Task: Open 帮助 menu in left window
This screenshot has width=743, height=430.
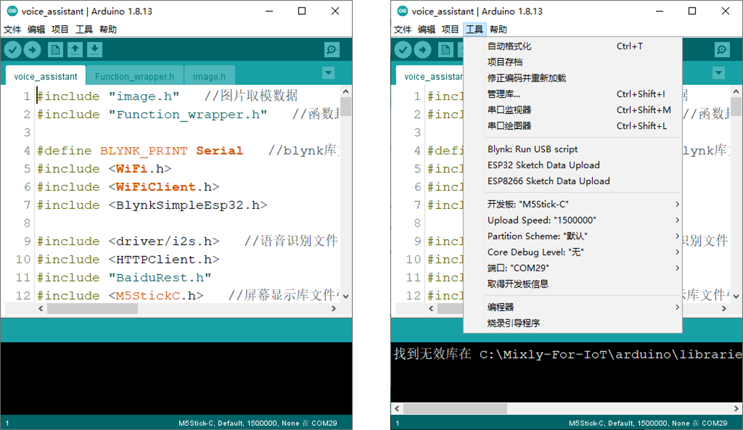Action: (x=108, y=30)
